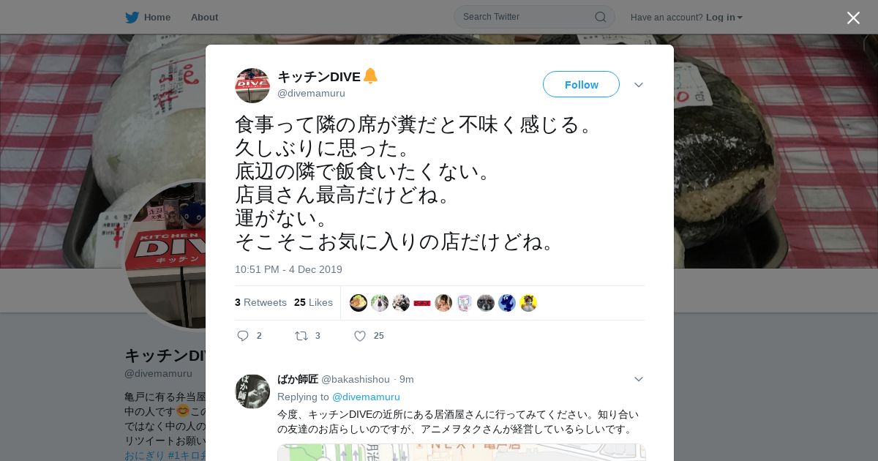This screenshot has width=878, height=461.
Task: Open ばか師匠 avatar in reply
Action: click(x=252, y=391)
